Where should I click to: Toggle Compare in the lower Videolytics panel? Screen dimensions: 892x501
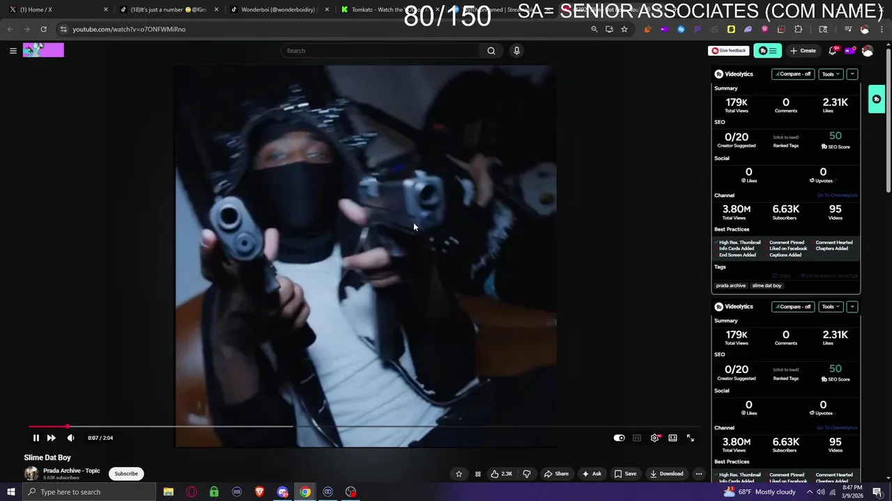coord(793,307)
